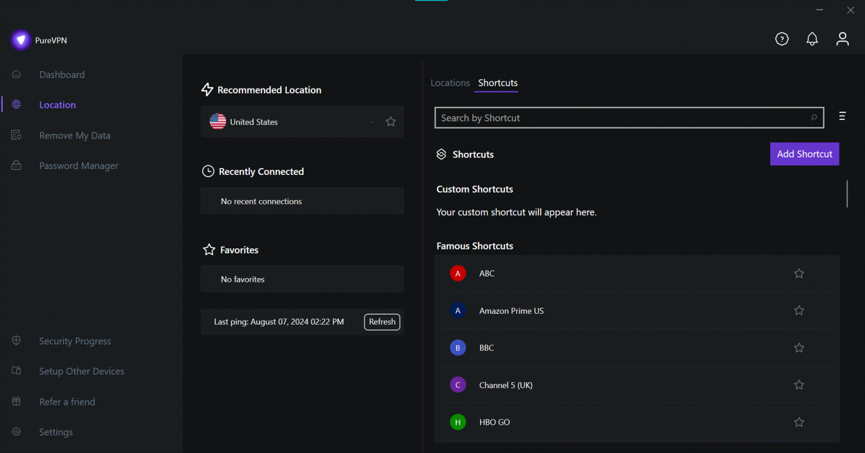Click the search magnifier icon in the shortcut field
This screenshot has width=865, height=453.
coord(814,118)
